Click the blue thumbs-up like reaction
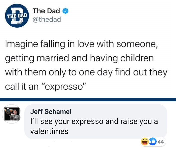The height and width of the screenshot is (151, 176). [153, 141]
